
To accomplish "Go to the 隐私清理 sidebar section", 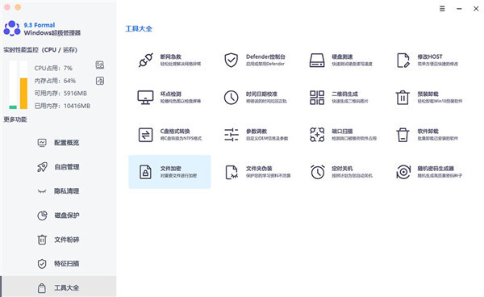I will [59, 191].
